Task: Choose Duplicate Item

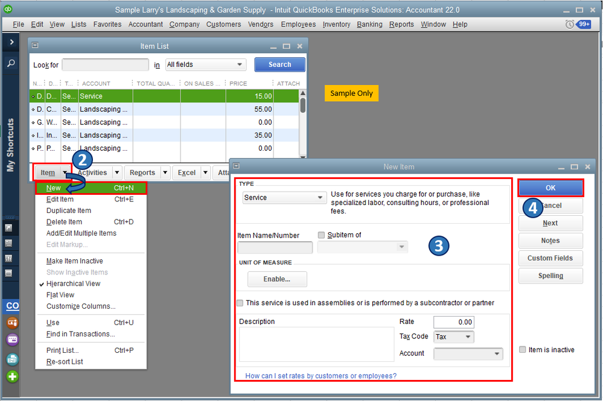Action: coord(91,210)
